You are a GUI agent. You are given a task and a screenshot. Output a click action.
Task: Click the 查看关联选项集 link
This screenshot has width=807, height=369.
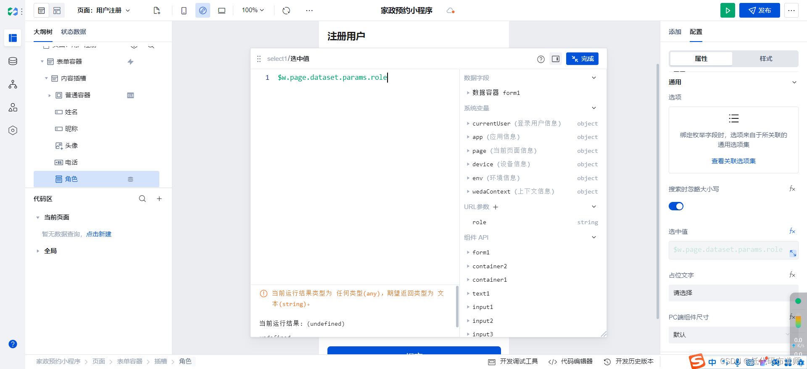733,161
